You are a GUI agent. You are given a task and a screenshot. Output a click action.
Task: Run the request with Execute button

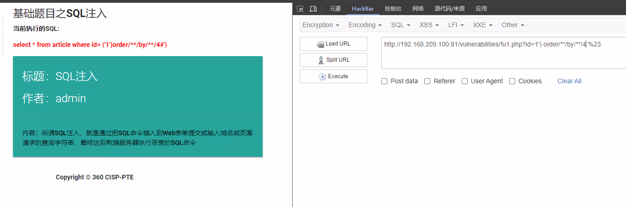pyautogui.click(x=333, y=76)
